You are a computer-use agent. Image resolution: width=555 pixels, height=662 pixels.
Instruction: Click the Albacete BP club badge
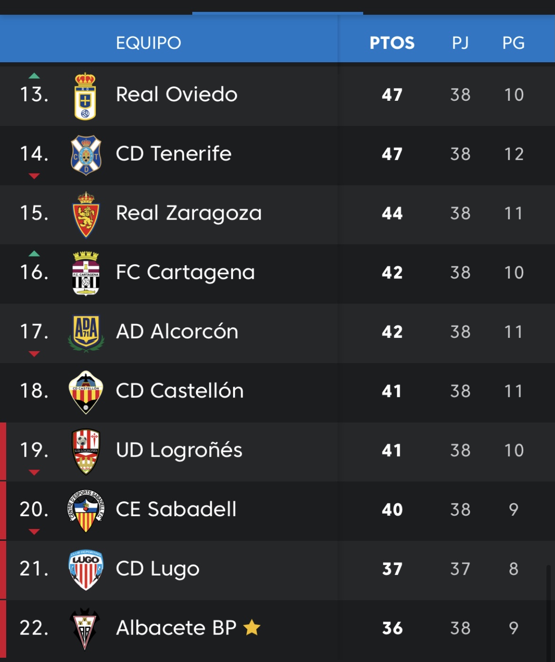[85, 629]
